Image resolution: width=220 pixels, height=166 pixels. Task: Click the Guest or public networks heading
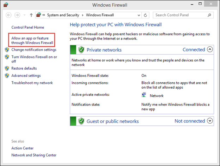click(x=112, y=121)
